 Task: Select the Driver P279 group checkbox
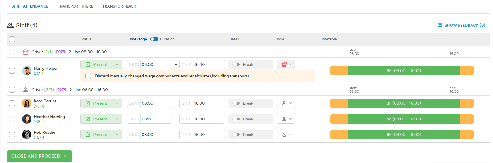12,90
